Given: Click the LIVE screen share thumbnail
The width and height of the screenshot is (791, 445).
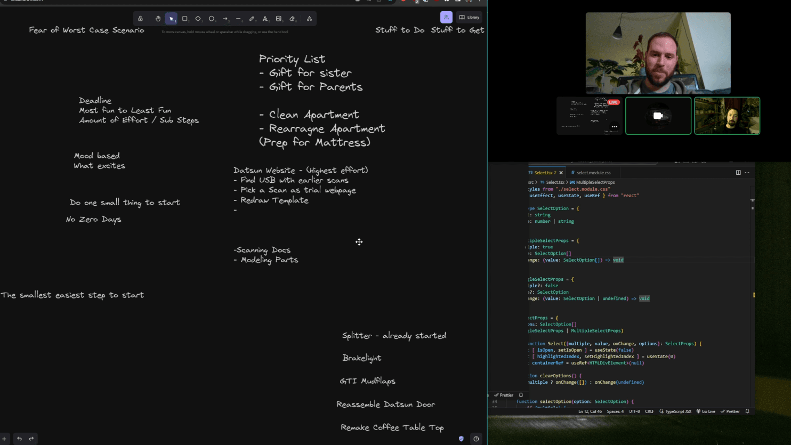Looking at the screenshot, I should pos(589,116).
